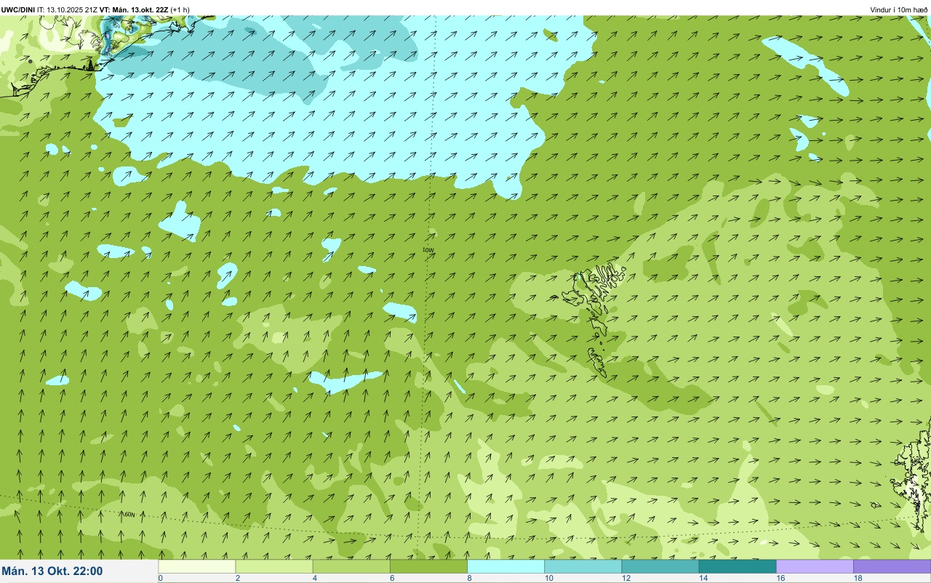
Task: Click the 4–6 medium green legend swatch
Action: [351, 566]
